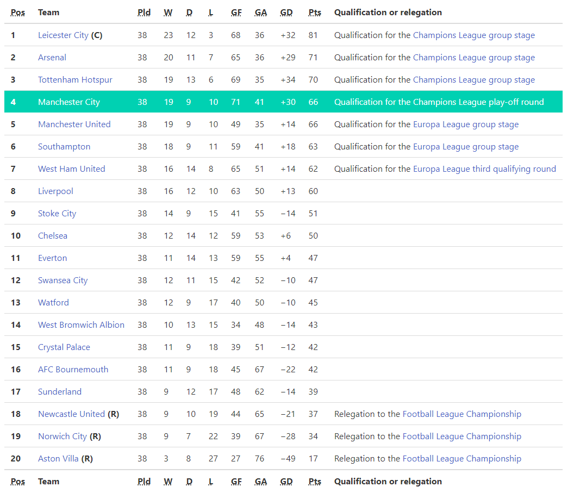Follow Europa League group stage link in Southampton row
Image resolution: width=580 pixels, height=493 pixels.
(466, 146)
